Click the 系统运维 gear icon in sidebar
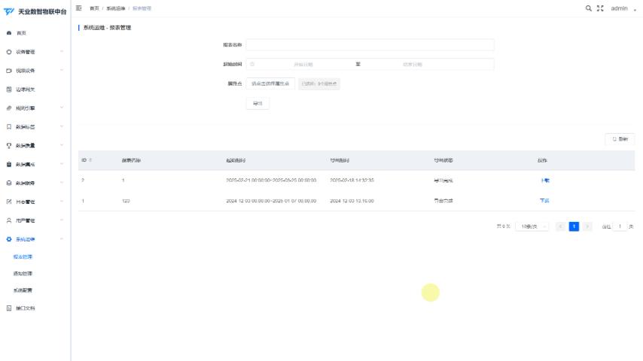The image size is (643, 361). 9,239
